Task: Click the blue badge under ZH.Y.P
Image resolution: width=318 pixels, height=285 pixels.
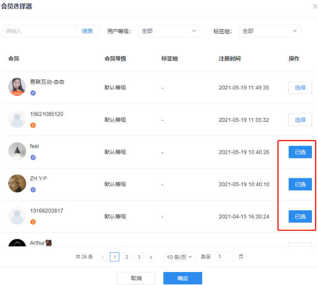Action: point(33,190)
